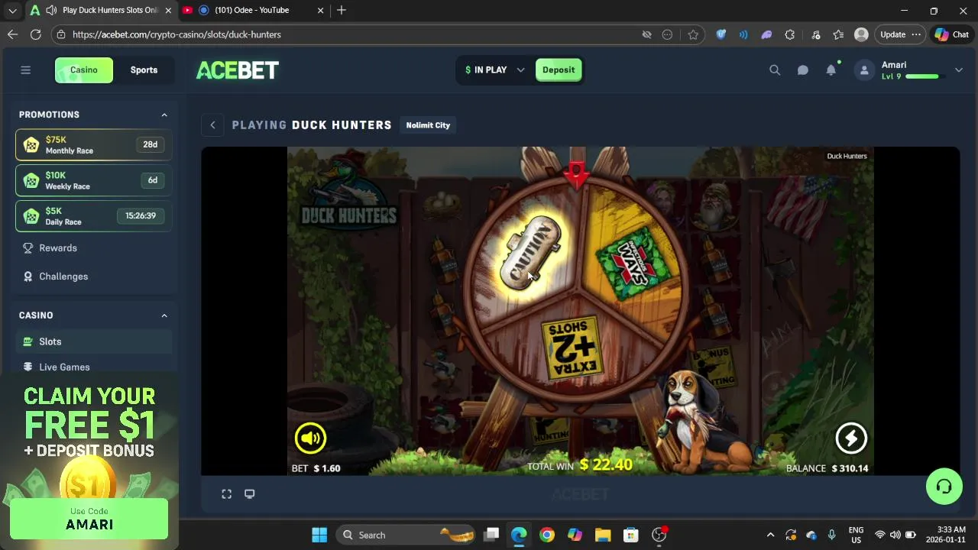This screenshot has height=550, width=978.
Task: Switch to theater view icon
Action: click(x=249, y=494)
